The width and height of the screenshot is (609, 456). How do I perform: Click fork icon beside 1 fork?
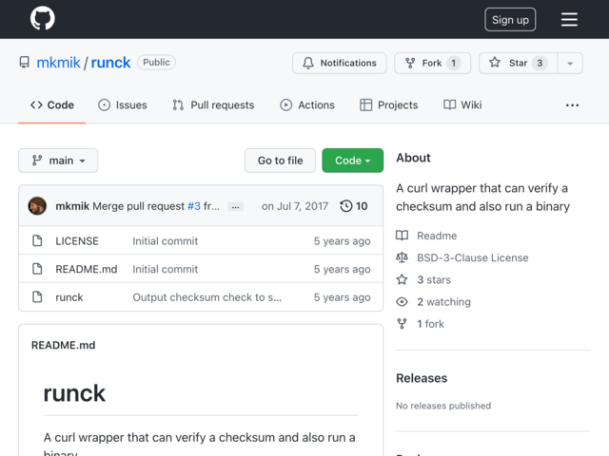pyautogui.click(x=402, y=324)
